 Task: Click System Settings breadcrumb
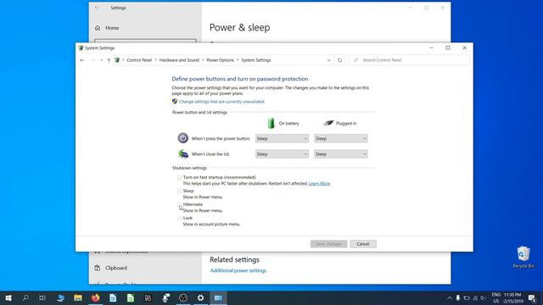(x=256, y=60)
